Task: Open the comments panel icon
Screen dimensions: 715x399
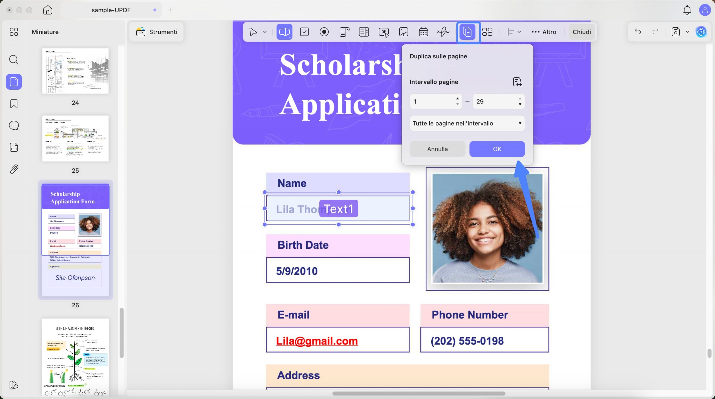Action: pyautogui.click(x=14, y=125)
